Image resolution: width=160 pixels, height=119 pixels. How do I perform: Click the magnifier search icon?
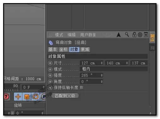pos(127,34)
